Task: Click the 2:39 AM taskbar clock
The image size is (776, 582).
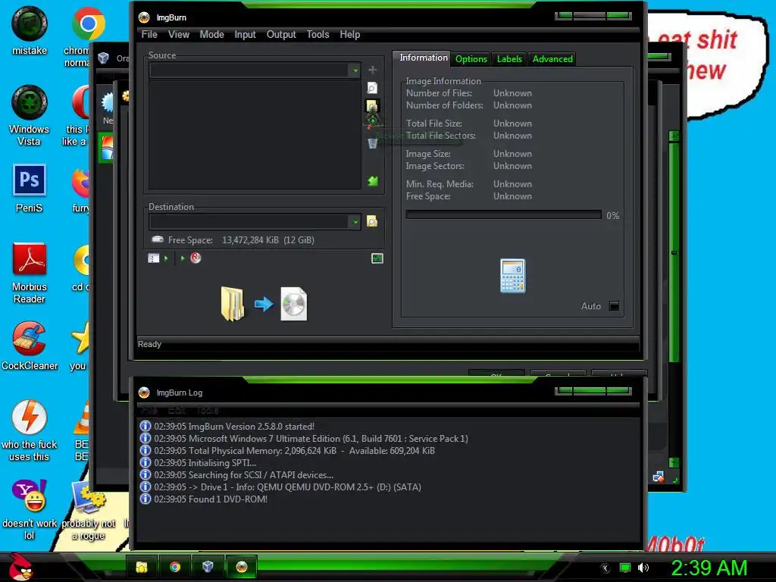Action: (x=709, y=568)
